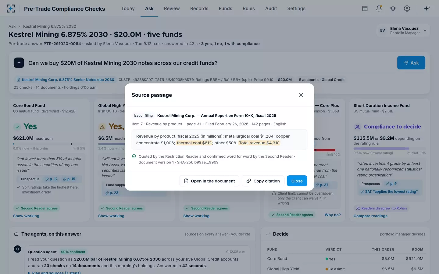Close the Source passage dialog with X

[x=301, y=95]
